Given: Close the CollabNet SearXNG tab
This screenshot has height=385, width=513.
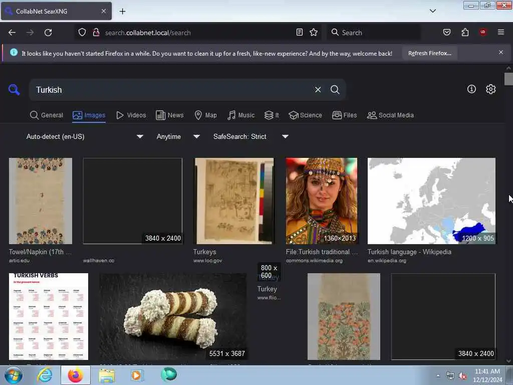Looking at the screenshot, I should 103,11.
